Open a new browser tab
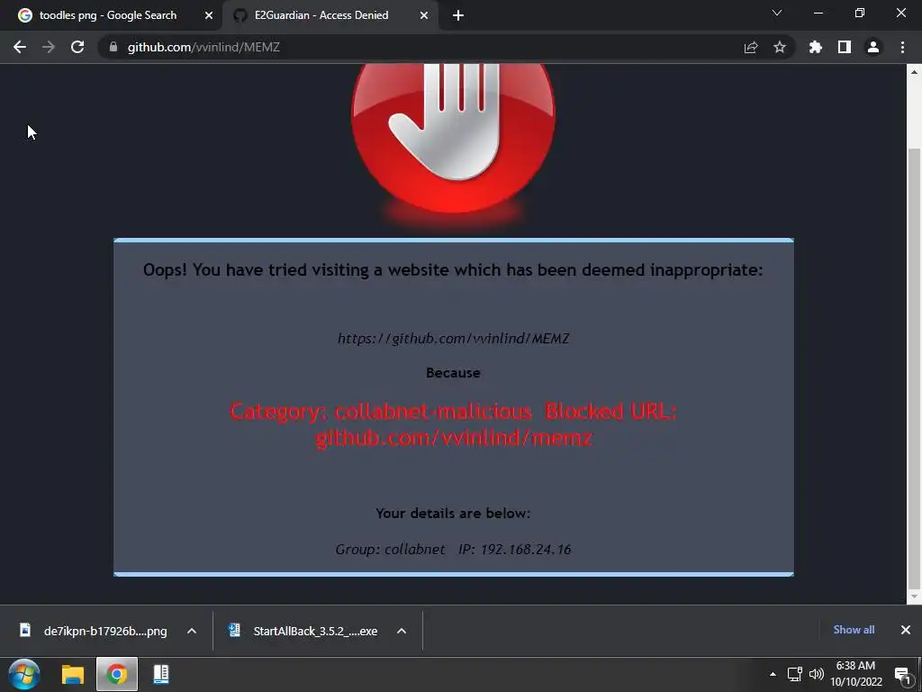The width and height of the screenshot is (922, 692). 458,16
